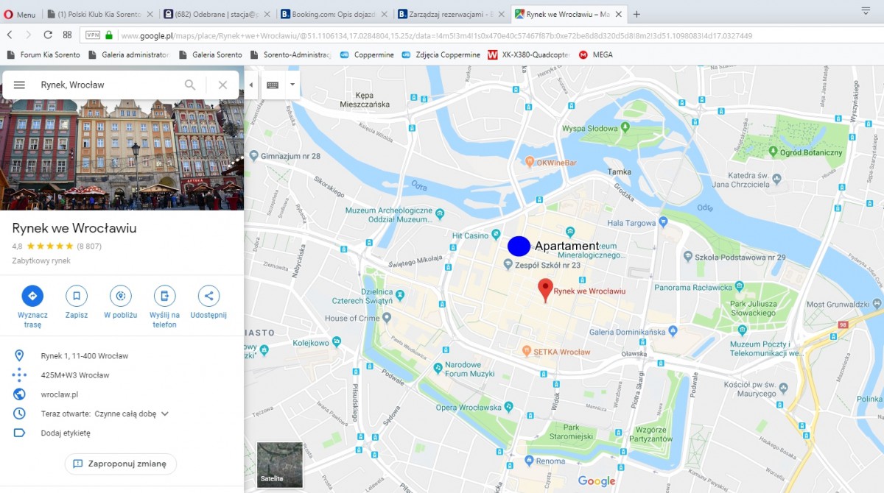Select the OKWineBar map marker
Image resolution: width=884 pixels, height=493 pixels.
528,162
